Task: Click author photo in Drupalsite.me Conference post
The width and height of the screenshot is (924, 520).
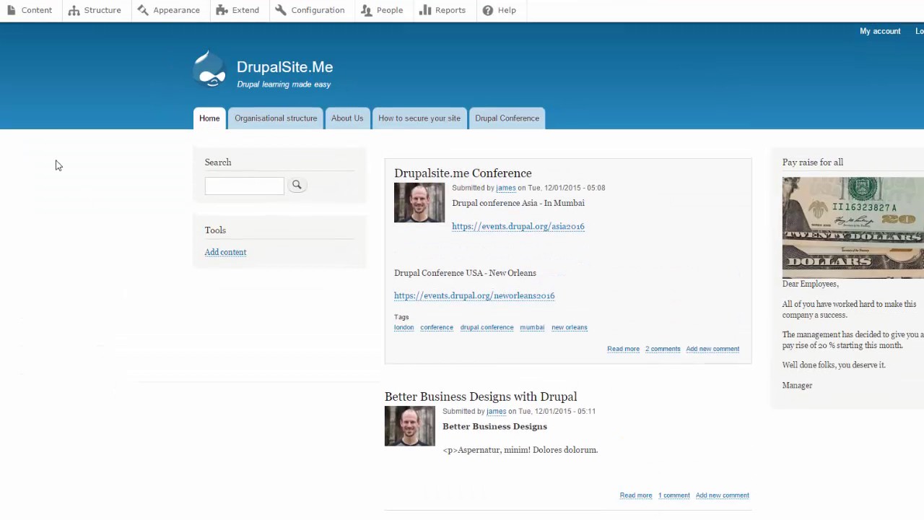Action: click(x=419, y=202)
